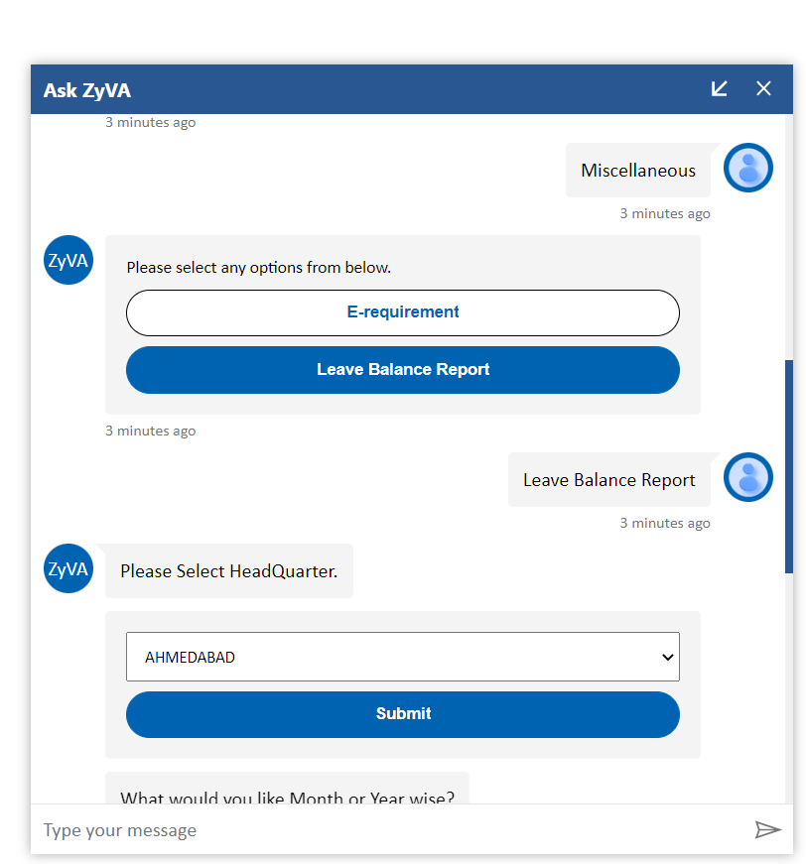The height and width of the screenshot is (864, 806).
Task: Expand the headquarter selection combo box
Action: point(402,657)
